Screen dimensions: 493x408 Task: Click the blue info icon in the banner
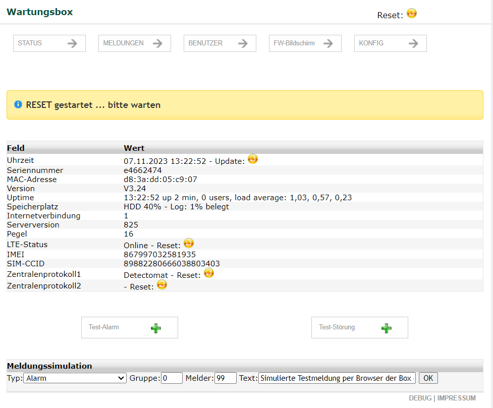(18, 104)
